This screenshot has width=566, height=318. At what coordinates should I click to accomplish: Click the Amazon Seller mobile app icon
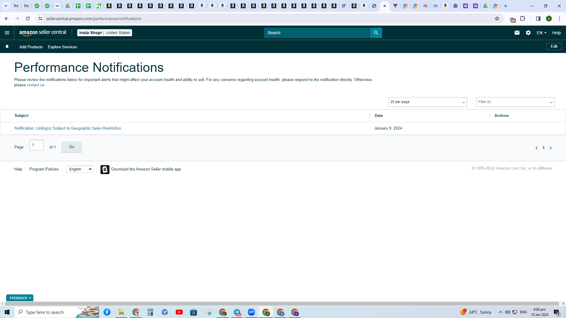click(105, 169)
